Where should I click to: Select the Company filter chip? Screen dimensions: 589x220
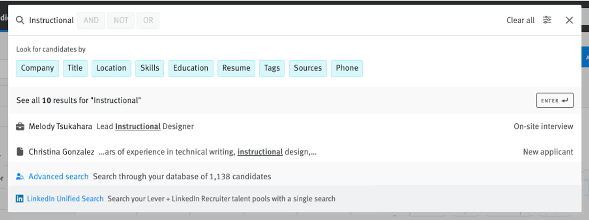(38, 68)
